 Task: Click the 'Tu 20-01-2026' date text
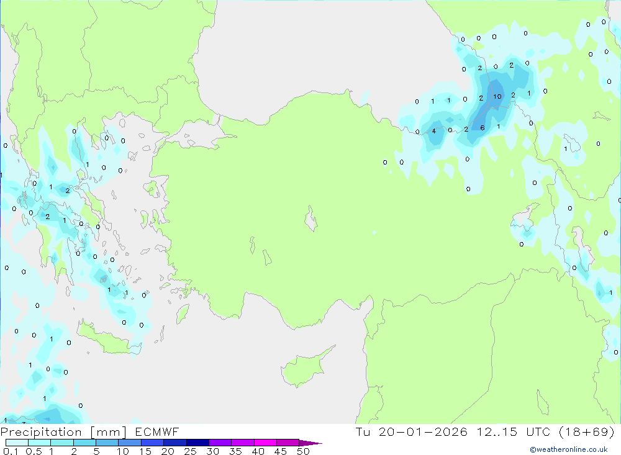tap(412, 431)
